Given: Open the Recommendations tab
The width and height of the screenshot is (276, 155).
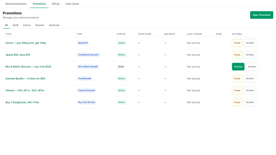Looking at the screenshot, I should click(16, 4).
